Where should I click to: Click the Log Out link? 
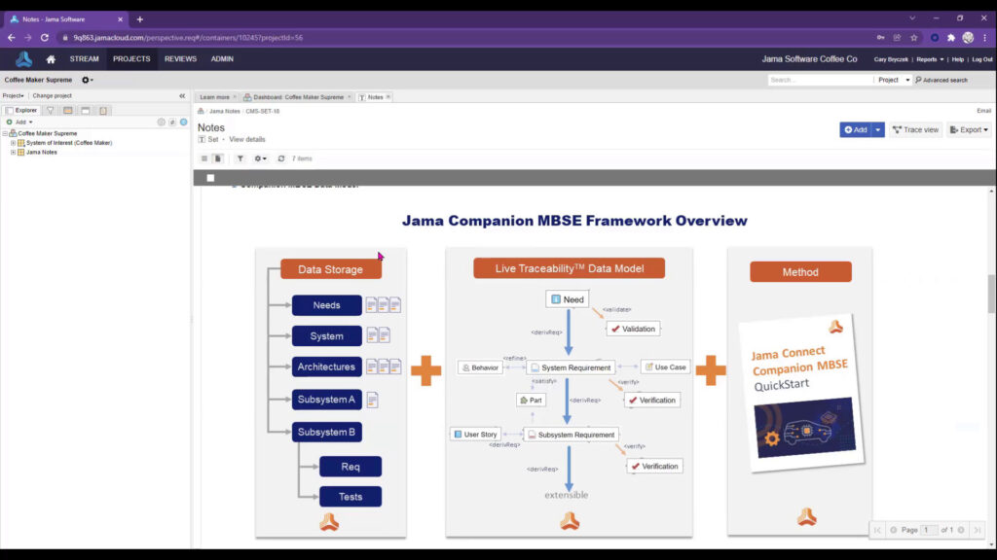981,59
